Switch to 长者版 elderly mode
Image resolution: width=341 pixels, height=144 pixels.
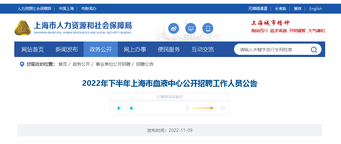pyautogui.click(x=281, y=9)
